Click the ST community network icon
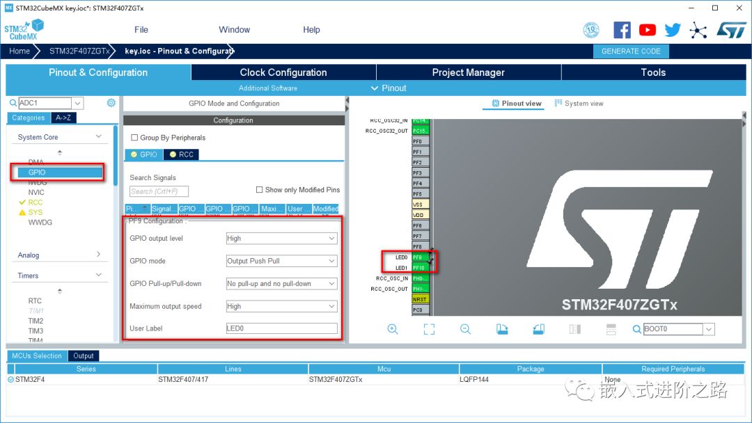Image resolution: width=752 pixels, height=423 pixels. click(x=698, y=31)
